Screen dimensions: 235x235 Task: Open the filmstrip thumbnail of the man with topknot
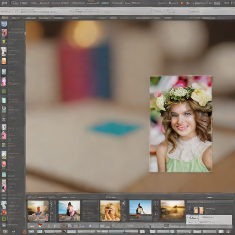69,211
